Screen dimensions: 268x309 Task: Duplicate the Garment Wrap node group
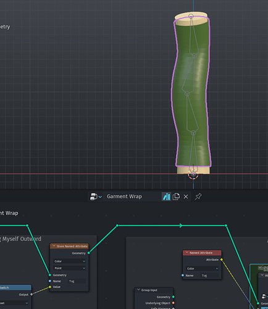[x=176, y=197]
